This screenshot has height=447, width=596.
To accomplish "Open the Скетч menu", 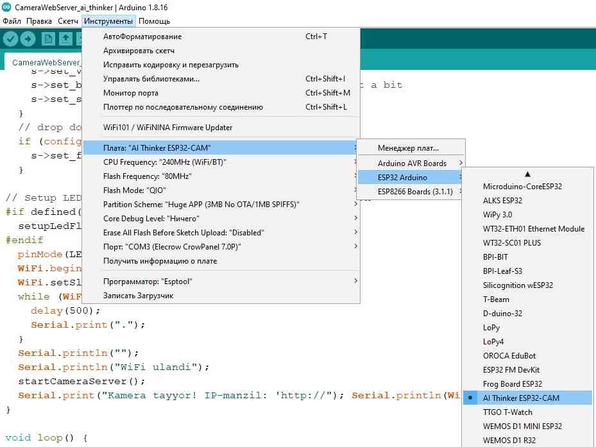I will pyautogui.click(x=68, y=21).
